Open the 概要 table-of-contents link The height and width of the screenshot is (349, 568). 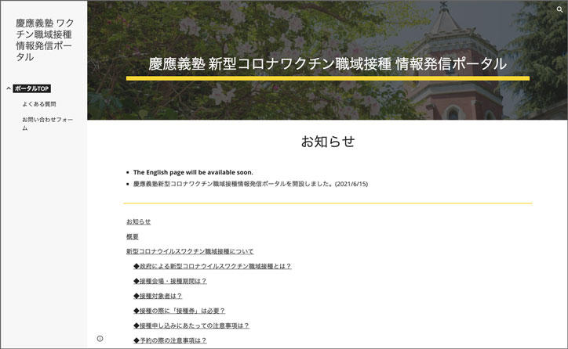(133, 236)
